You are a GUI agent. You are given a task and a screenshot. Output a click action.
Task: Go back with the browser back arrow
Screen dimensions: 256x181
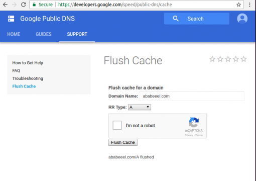(5, 5)
